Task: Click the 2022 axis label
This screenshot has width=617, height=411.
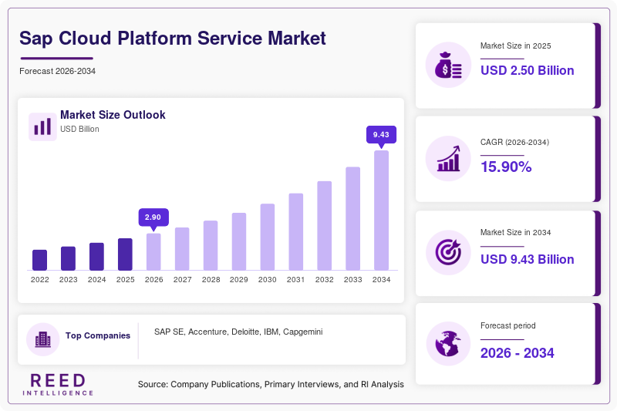Action: [40, 280]
